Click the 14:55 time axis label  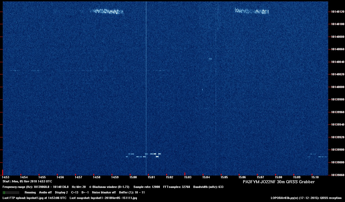click(x=42, y=177)
